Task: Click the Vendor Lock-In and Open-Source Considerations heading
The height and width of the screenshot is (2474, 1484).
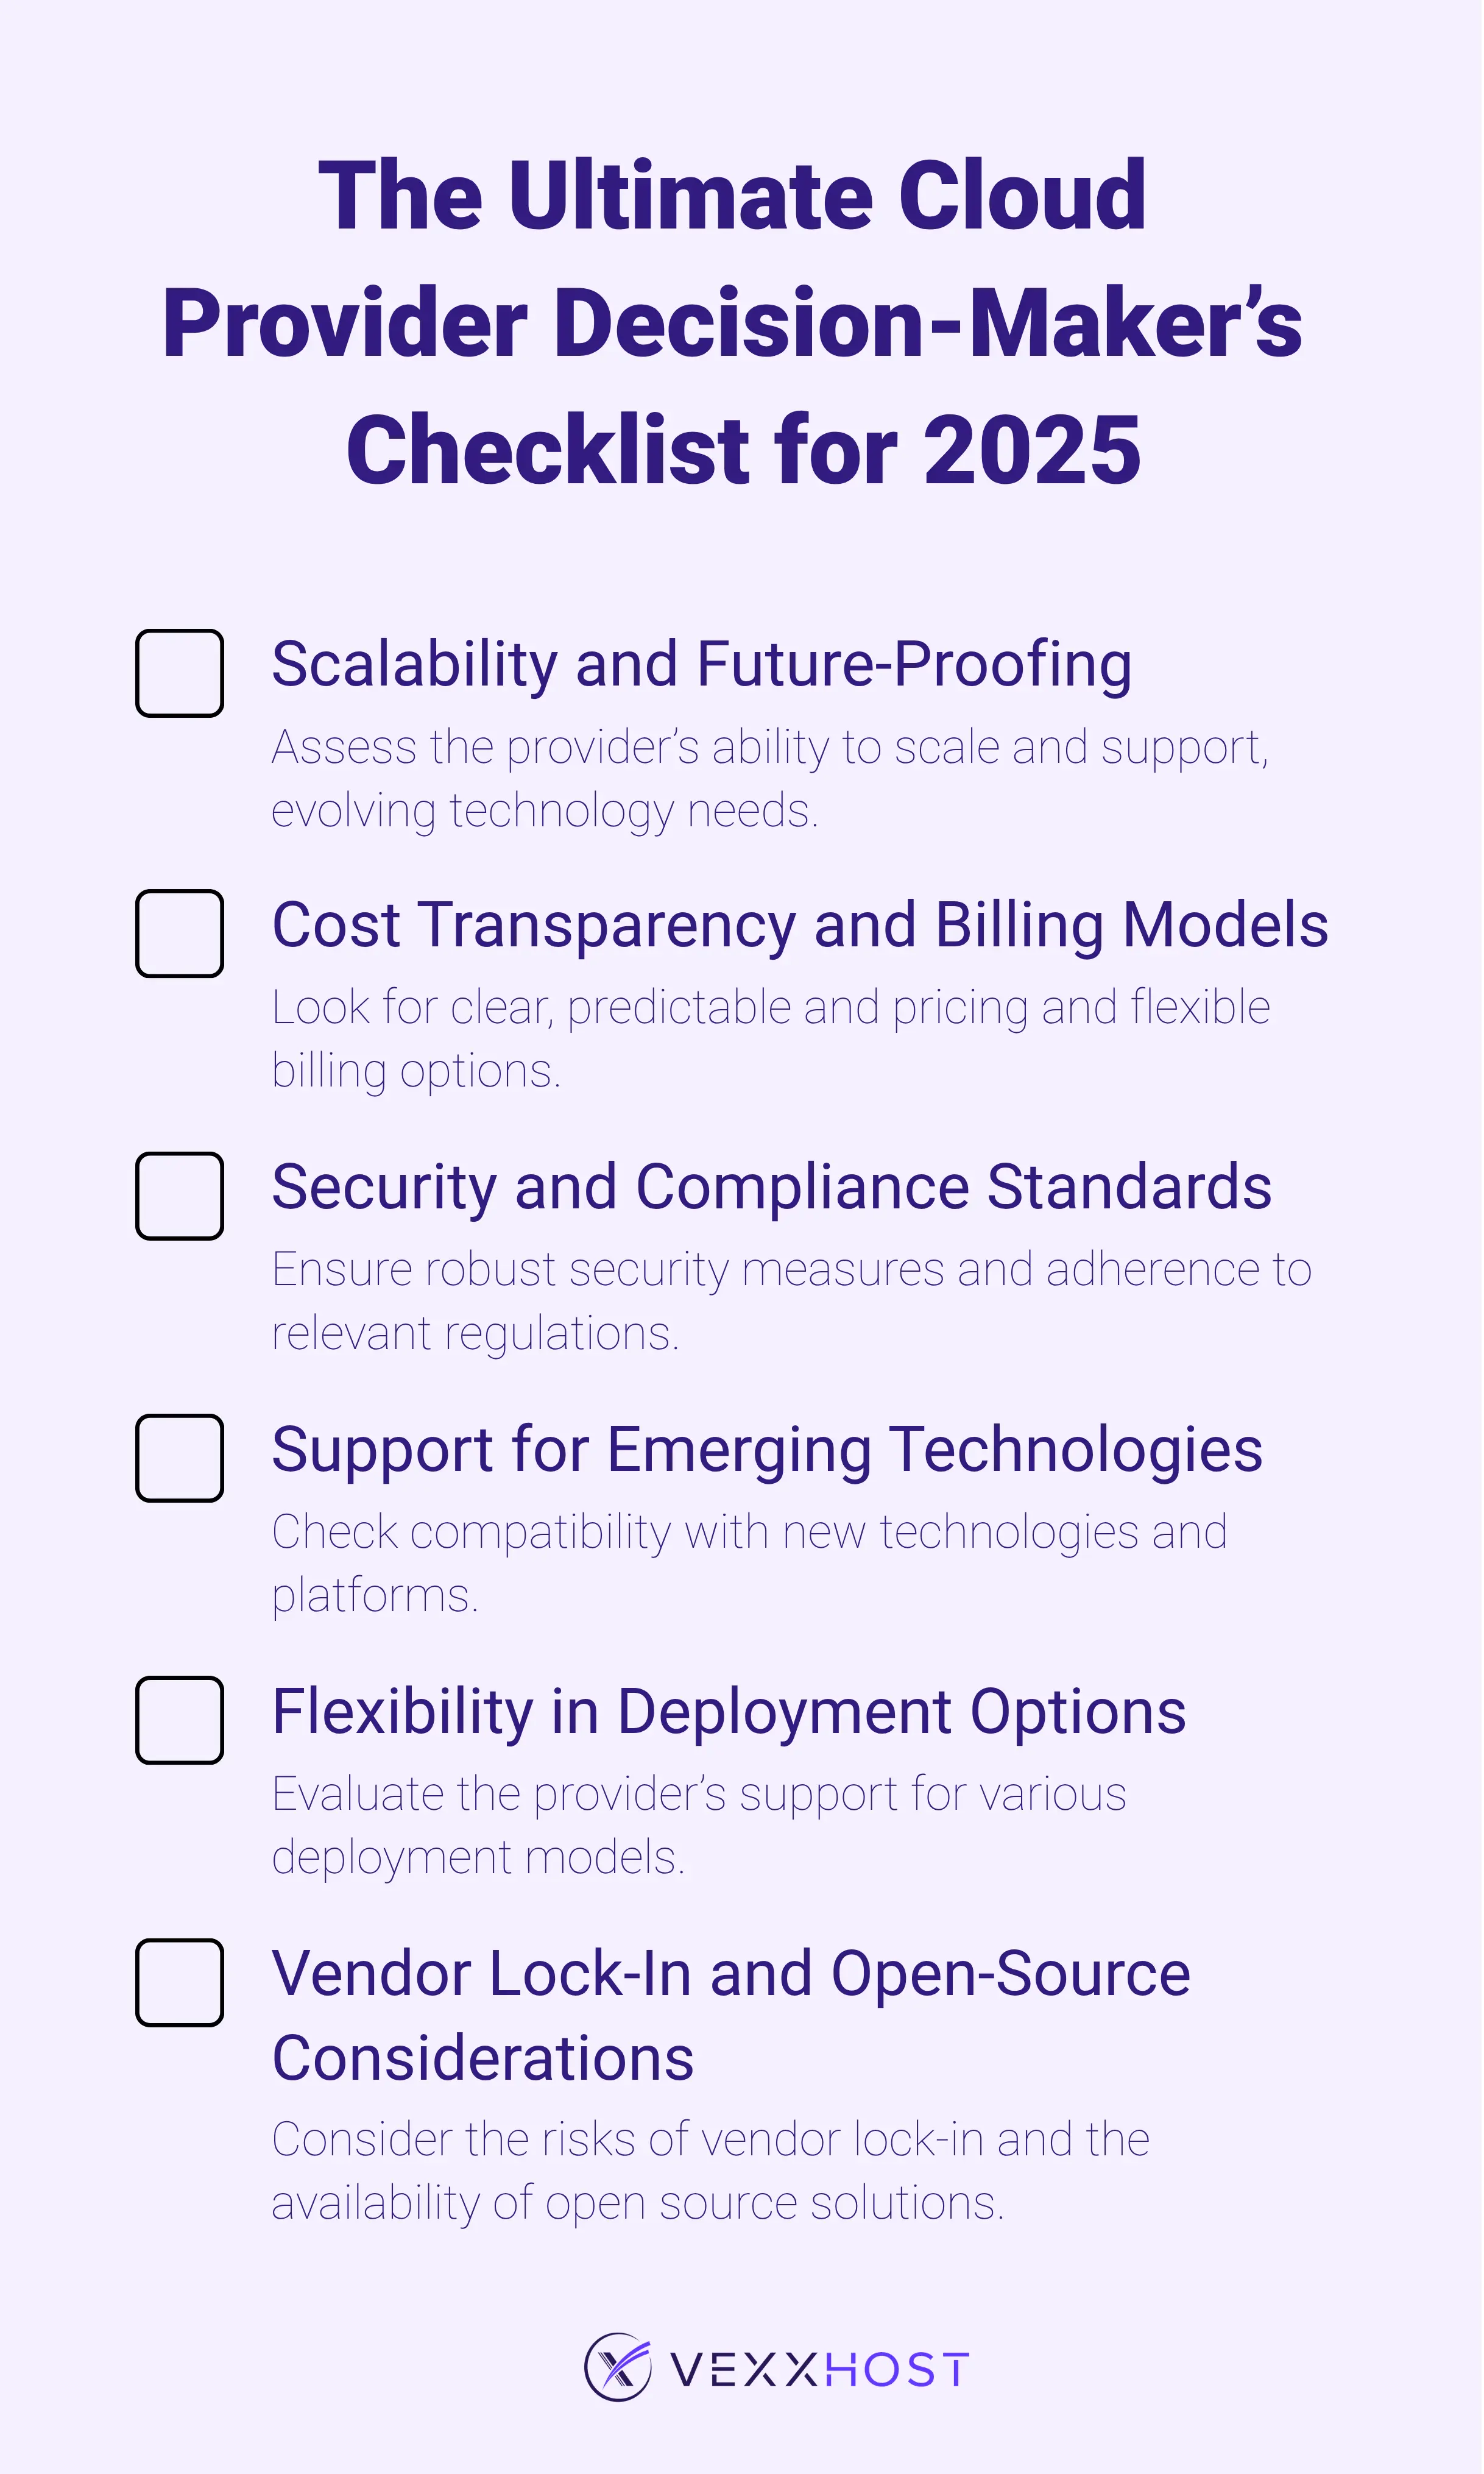Action: [731, 2015]
